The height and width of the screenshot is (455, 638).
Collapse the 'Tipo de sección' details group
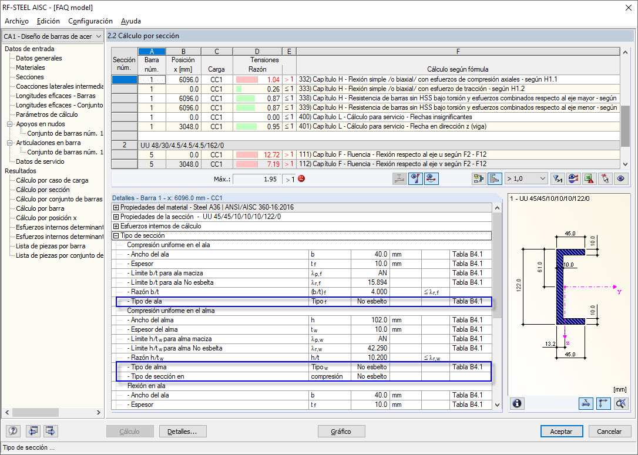pyautogui.click(x=116, y=235)
